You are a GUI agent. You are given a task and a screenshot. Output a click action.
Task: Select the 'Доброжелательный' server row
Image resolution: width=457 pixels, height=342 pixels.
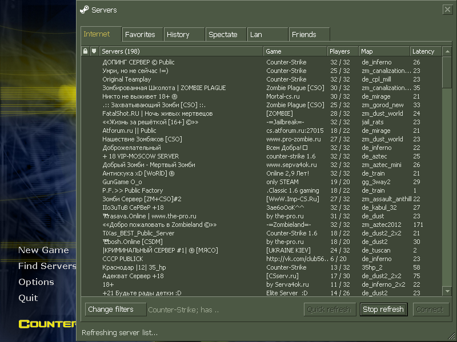262,148
